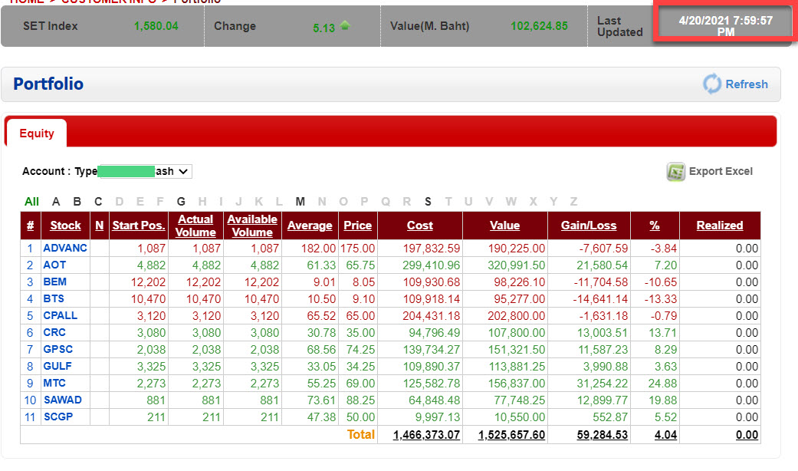This screenshot has height=471, width=798.
Task: Click the CPALL price 65.00
Action: (360, 316)
